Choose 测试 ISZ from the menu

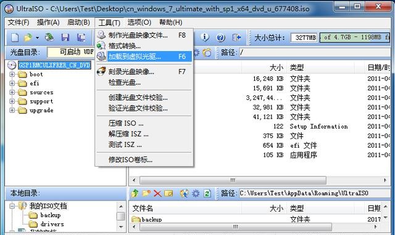tap(144, 145)
